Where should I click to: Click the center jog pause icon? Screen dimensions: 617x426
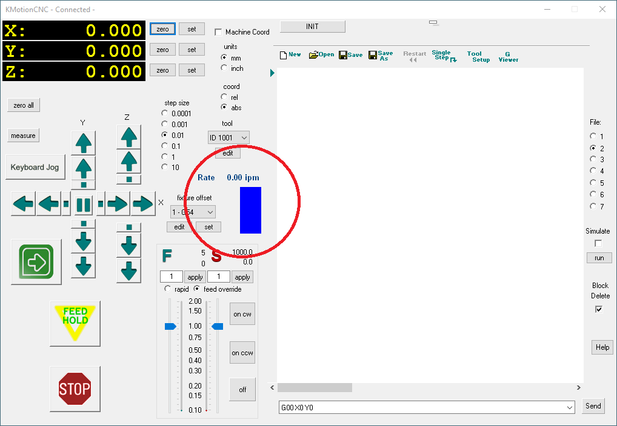point(84,204)
